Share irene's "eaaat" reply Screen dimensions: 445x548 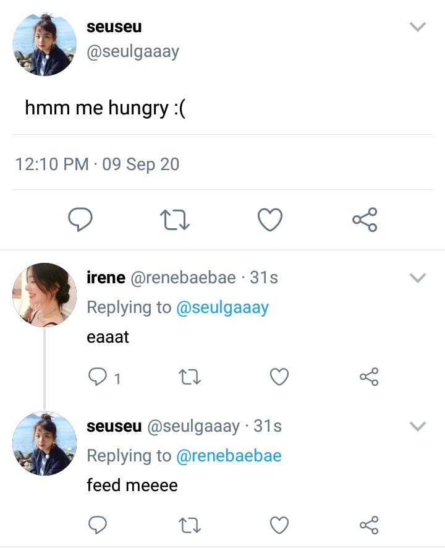pyautogui.click(x=369, y=377)
